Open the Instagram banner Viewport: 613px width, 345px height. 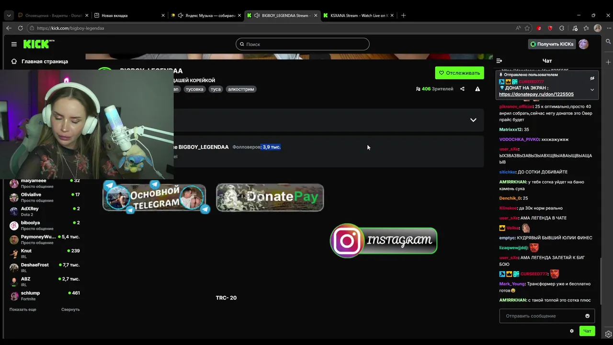point(384,240)
